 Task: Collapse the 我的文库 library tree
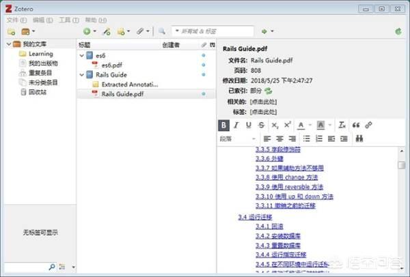9,44
